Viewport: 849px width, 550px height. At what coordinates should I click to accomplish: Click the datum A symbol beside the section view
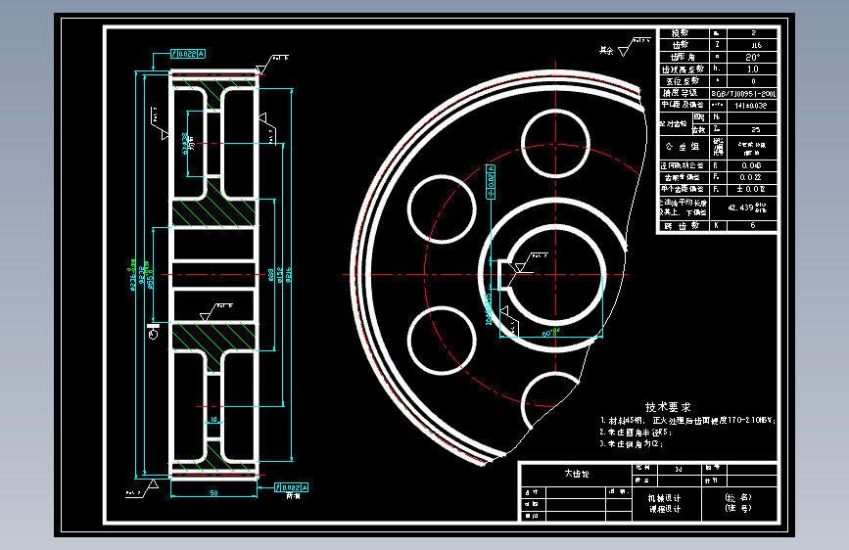153,331
